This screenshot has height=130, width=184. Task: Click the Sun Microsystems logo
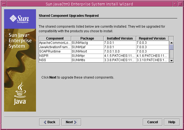19,19
